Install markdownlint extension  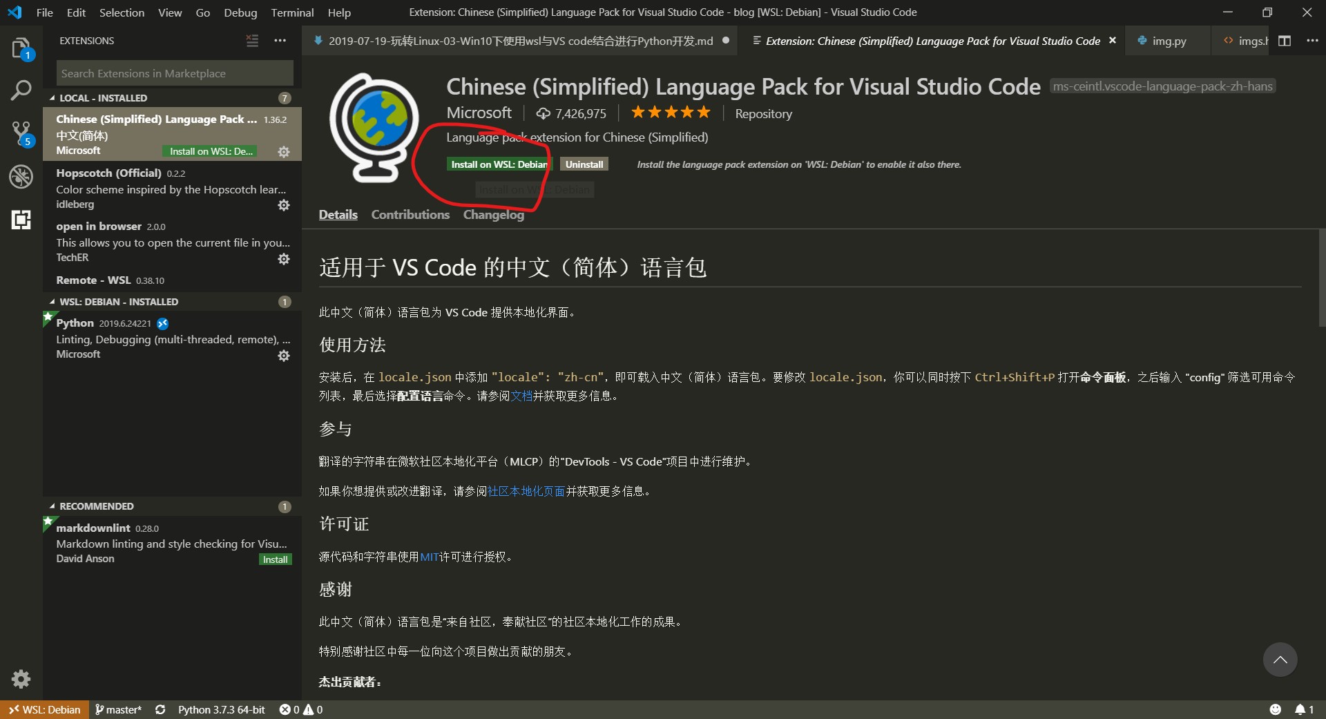(275, 559)
